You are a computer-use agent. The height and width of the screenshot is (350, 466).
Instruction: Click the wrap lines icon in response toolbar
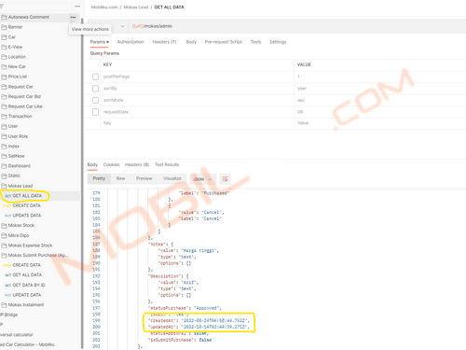[x=225, y=179]
